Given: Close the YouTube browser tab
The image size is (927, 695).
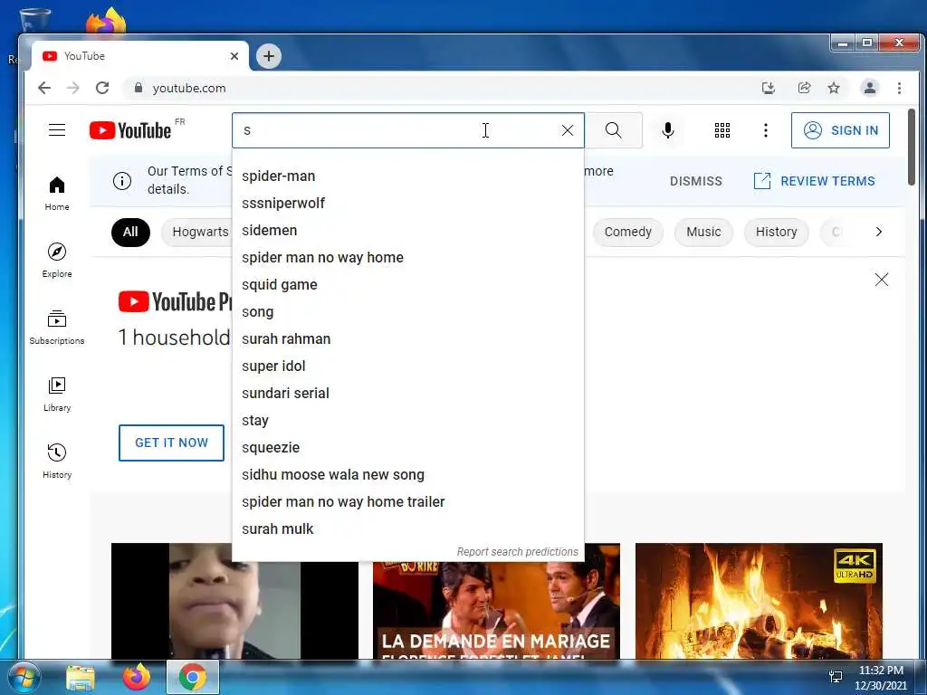Looking at the screenshot, I should click(234, 56).
